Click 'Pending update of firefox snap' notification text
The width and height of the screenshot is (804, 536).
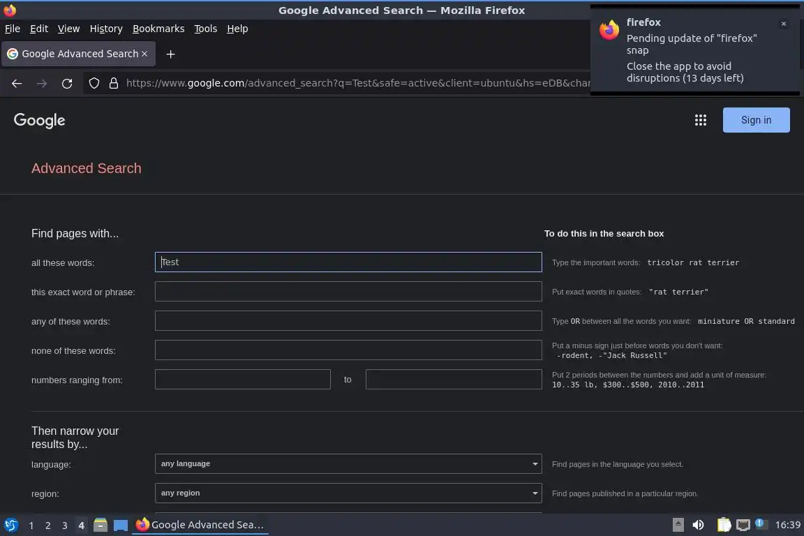(x=692, y=44)
